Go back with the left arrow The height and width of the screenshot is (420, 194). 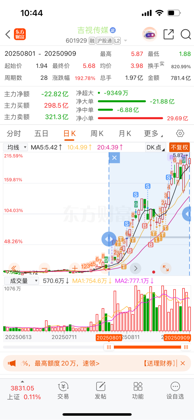[x=8, y=34]
